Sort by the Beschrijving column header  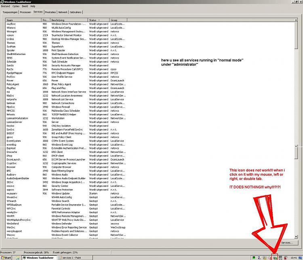pyautogui.click(x=69, y=20)
